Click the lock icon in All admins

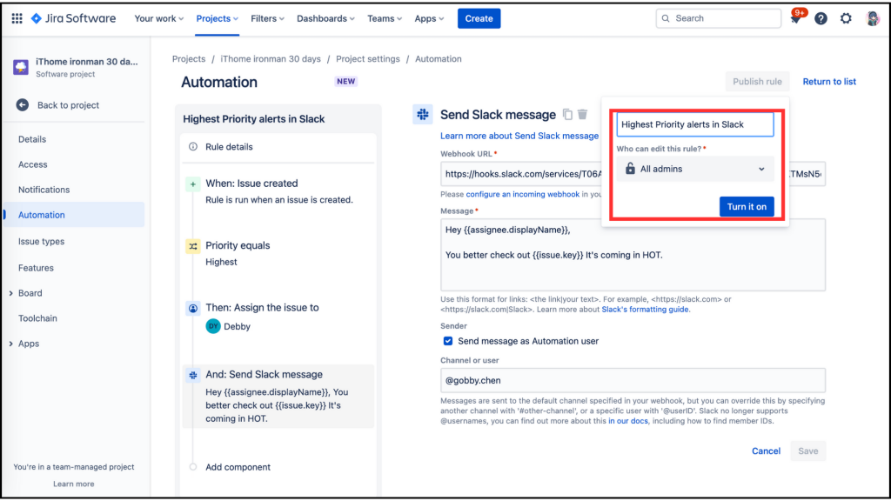tap(630, 169)
